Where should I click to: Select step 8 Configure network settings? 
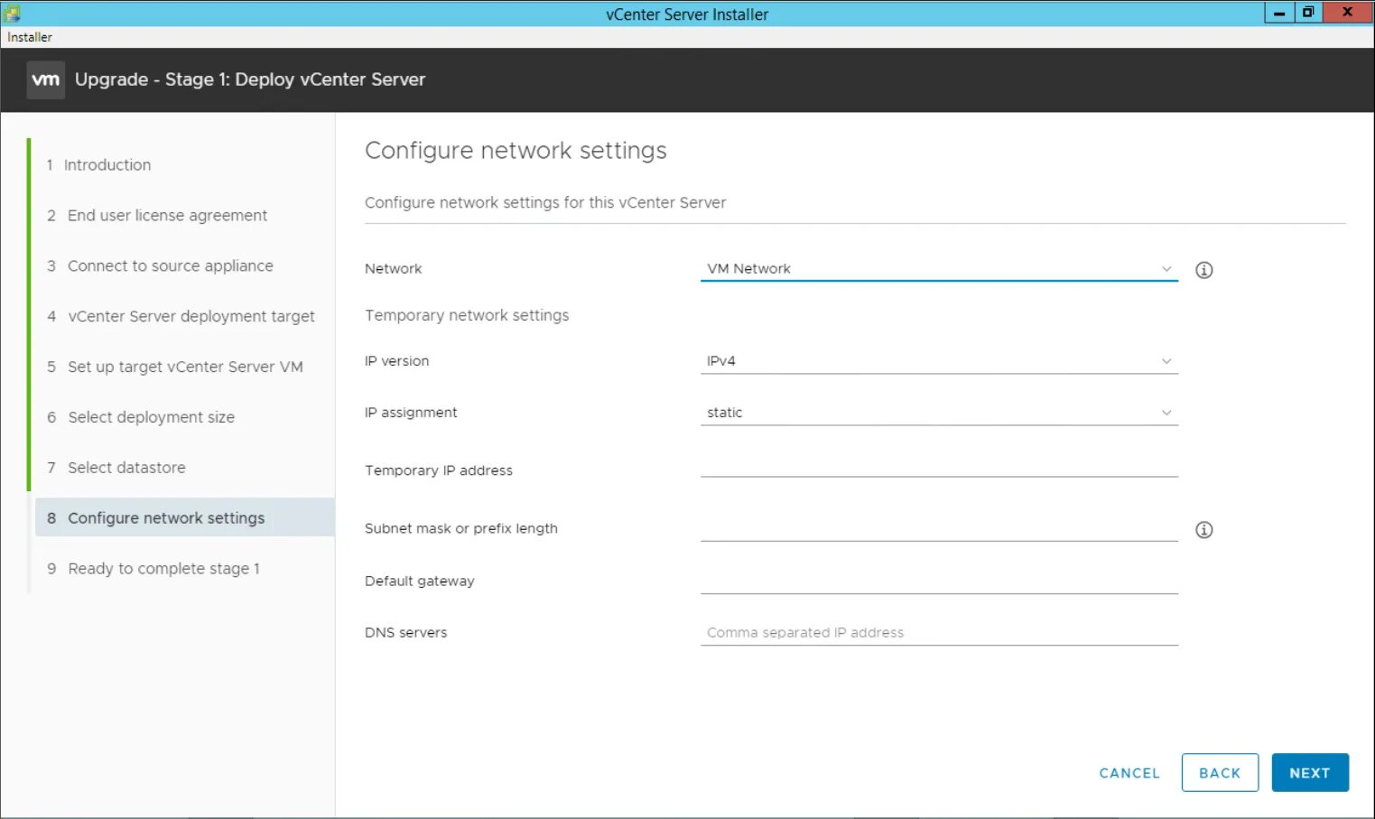pyautogui.click(x=185, y=517)
